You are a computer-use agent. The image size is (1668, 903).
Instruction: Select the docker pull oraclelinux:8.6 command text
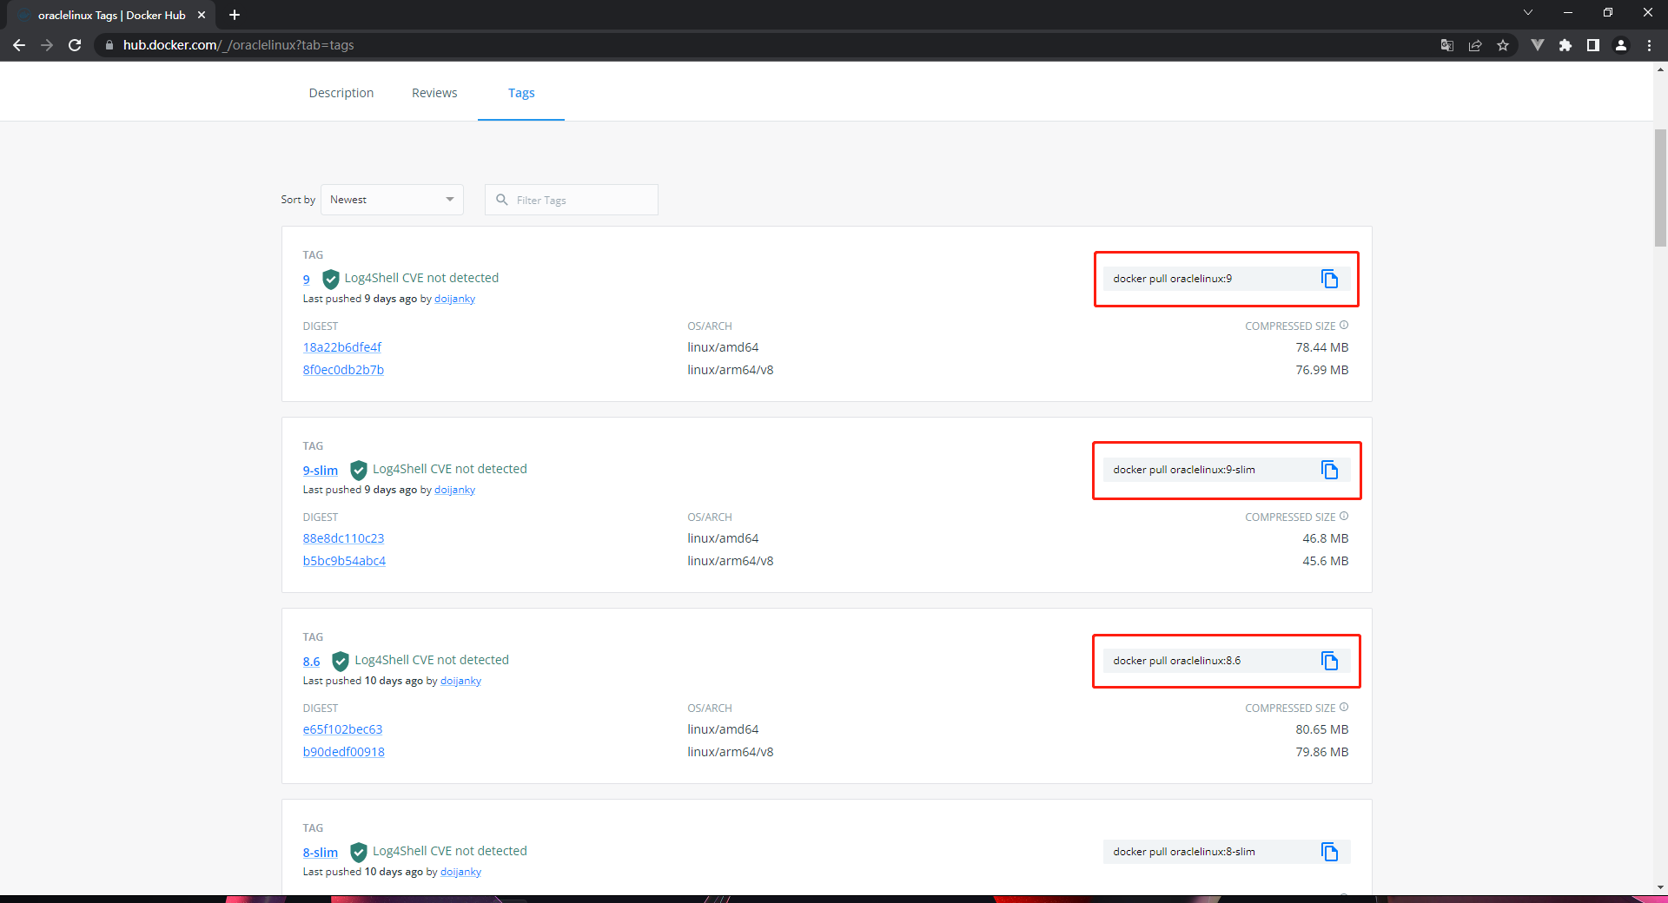(x=1176, y=661)
